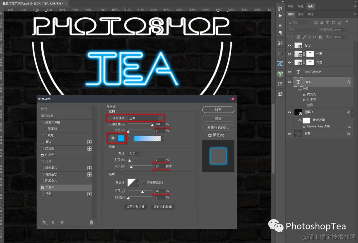
Task: Click the 复位为默认值 button
Action: 163,207
